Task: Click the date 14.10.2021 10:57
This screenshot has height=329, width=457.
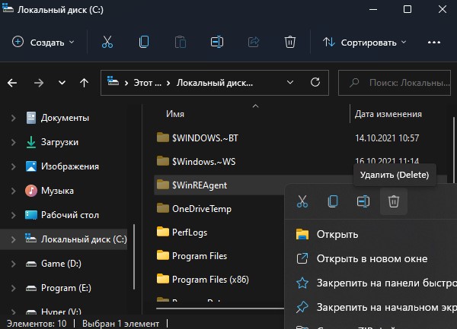Action: point(387,138)
